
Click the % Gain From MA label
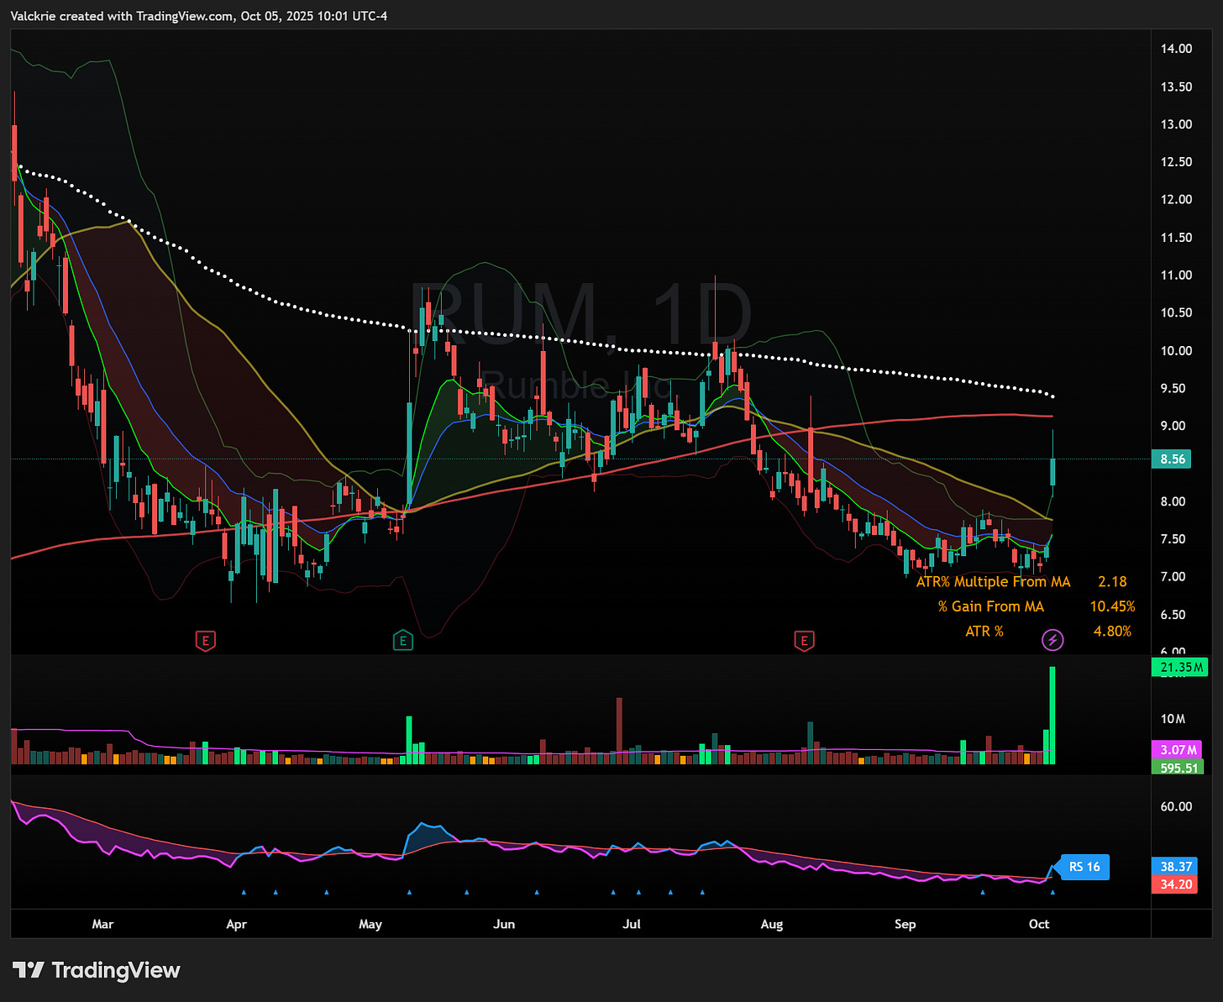pyautogui.click(x=991, y=606)
